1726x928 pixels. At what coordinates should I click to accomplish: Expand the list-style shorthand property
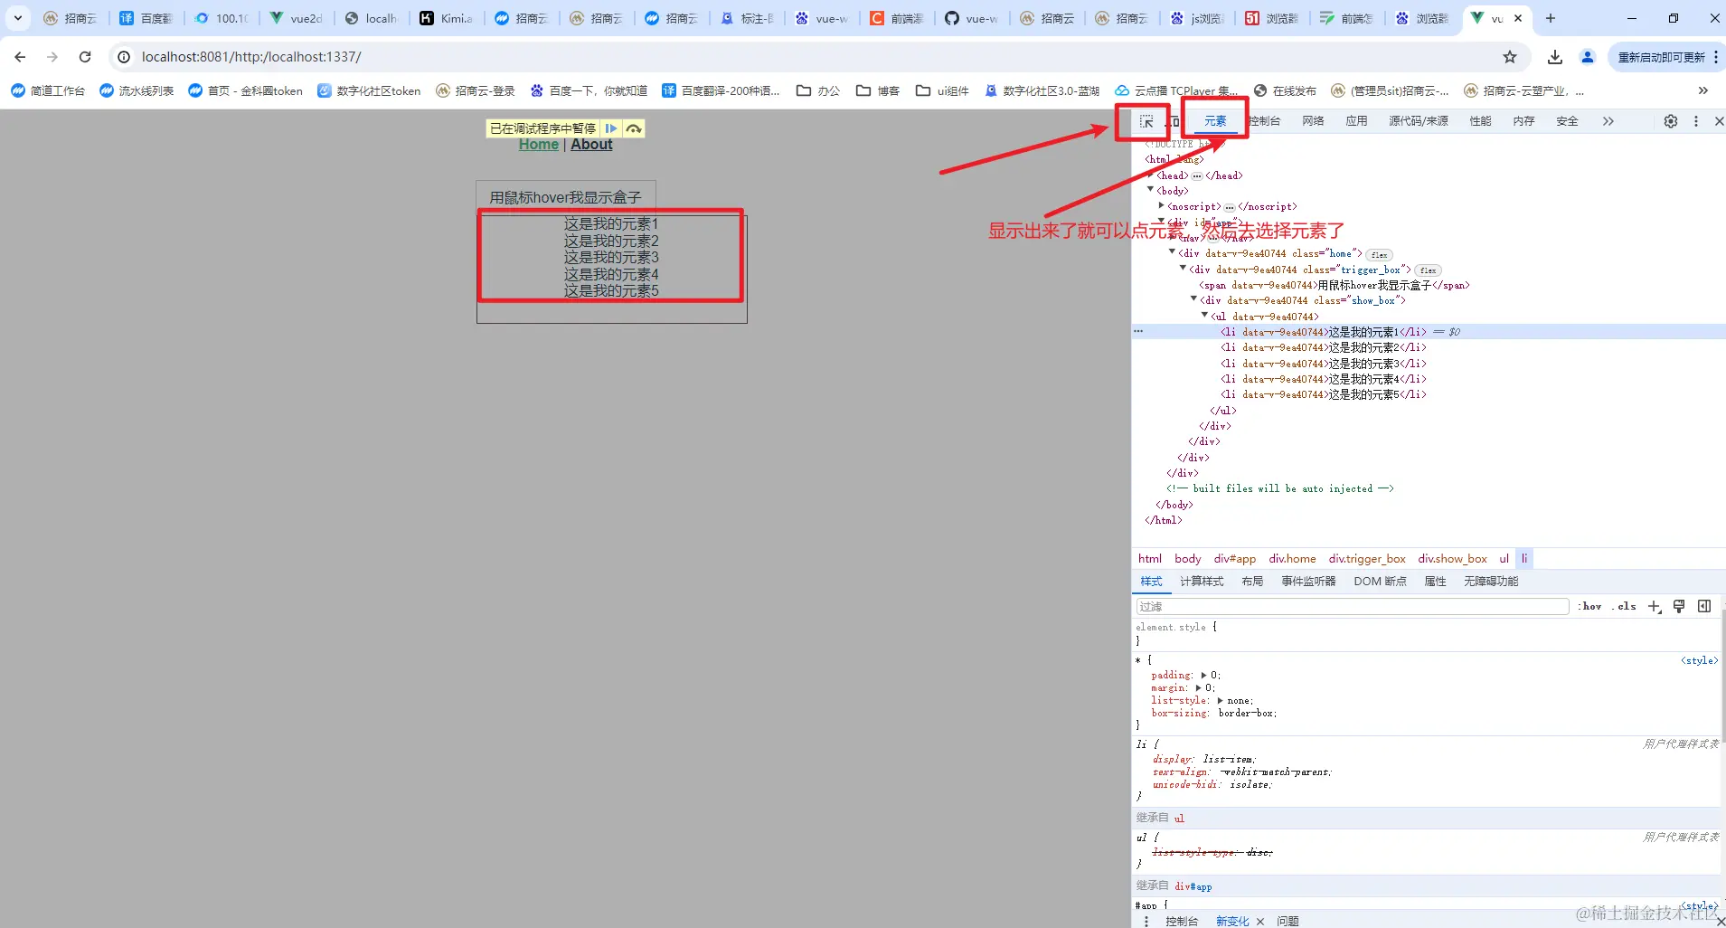(x=1220, y=701)
